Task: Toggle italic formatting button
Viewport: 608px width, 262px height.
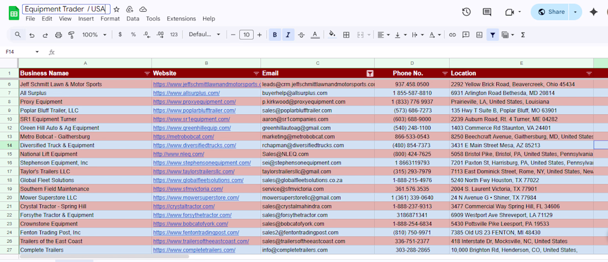Action: pos(288,35)
